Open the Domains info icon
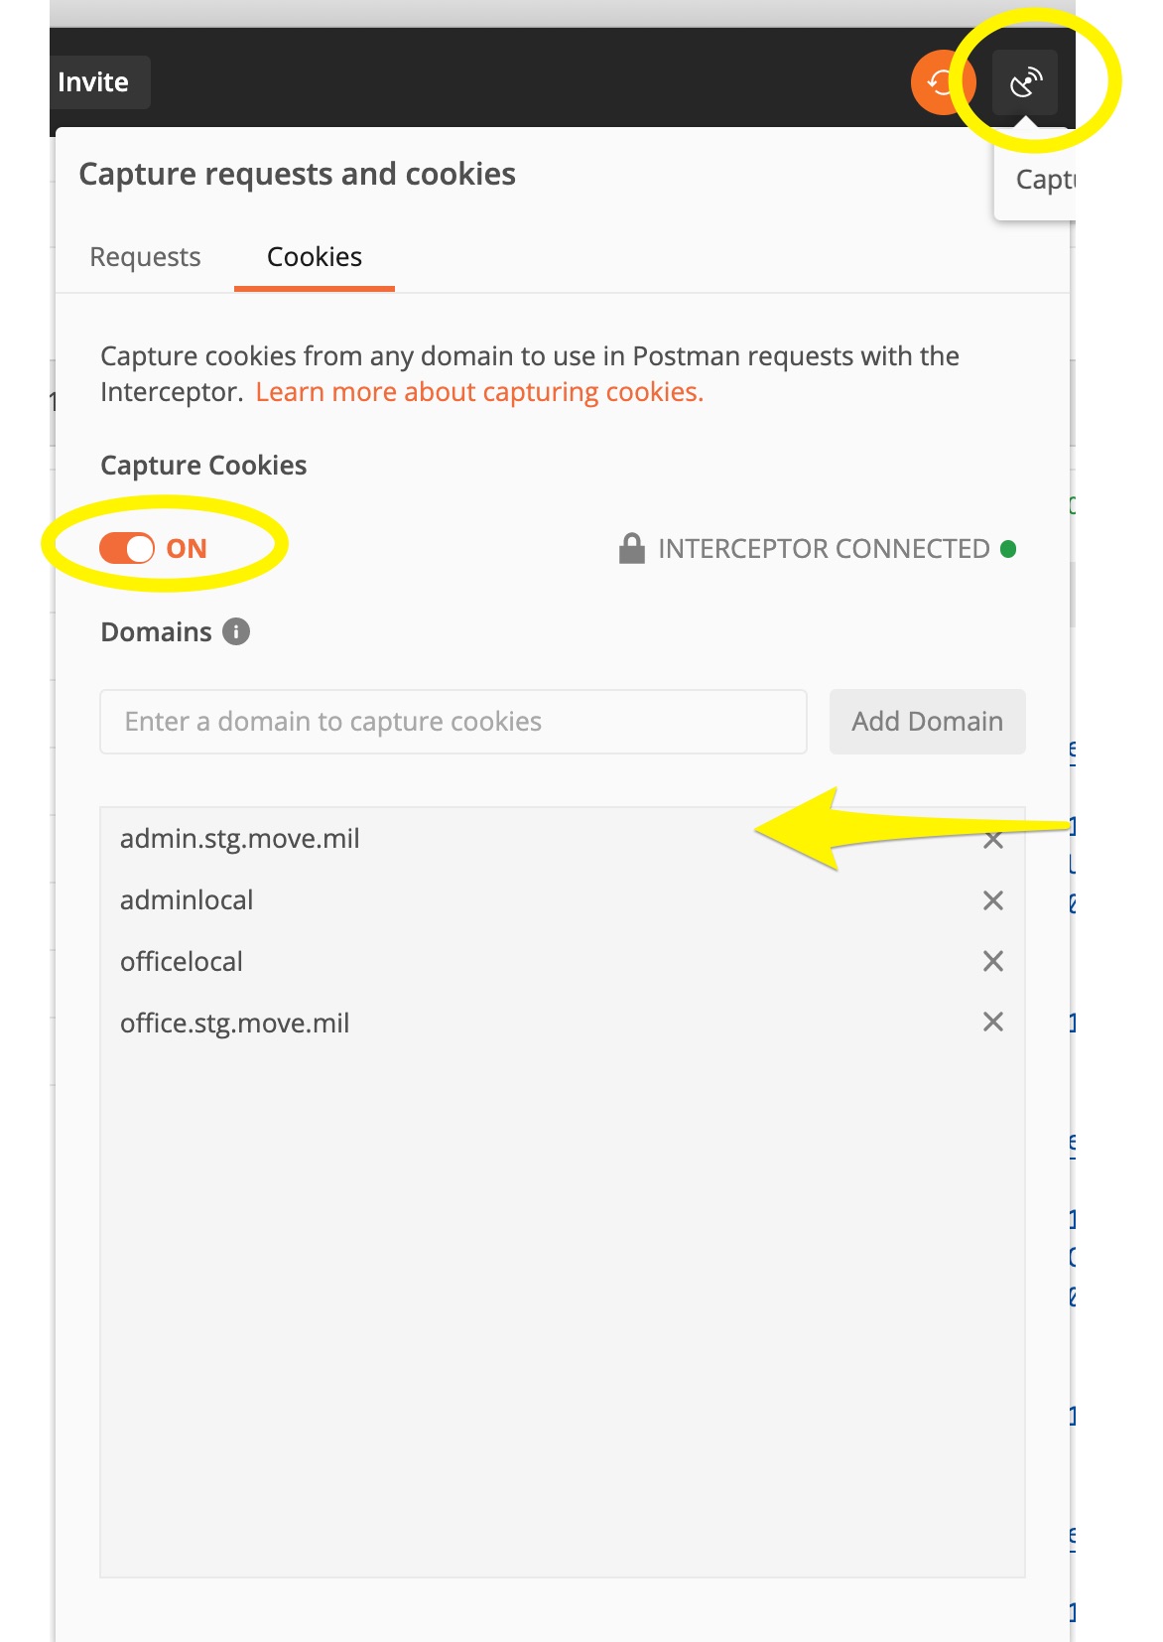The height and width of the screenshot is (1642, 1163). tap(236, 631)
